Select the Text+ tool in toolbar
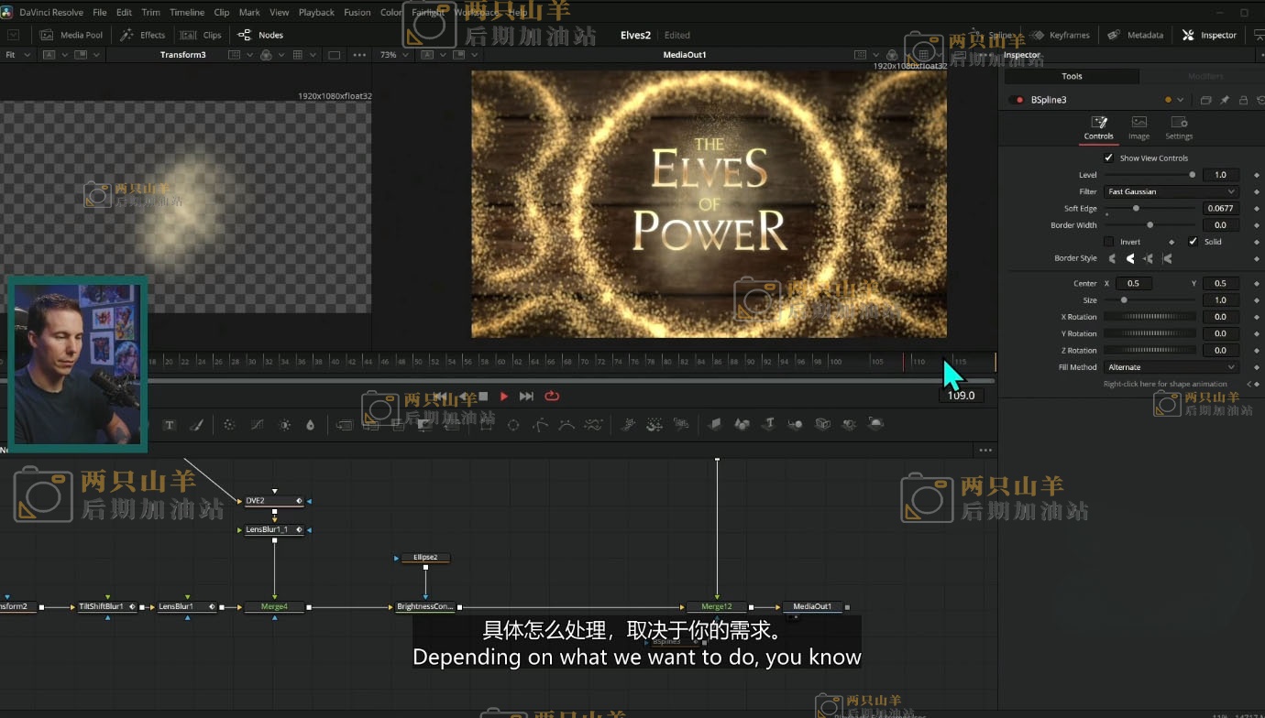The width and height of the screenshot is (1265, 718). 170,425
